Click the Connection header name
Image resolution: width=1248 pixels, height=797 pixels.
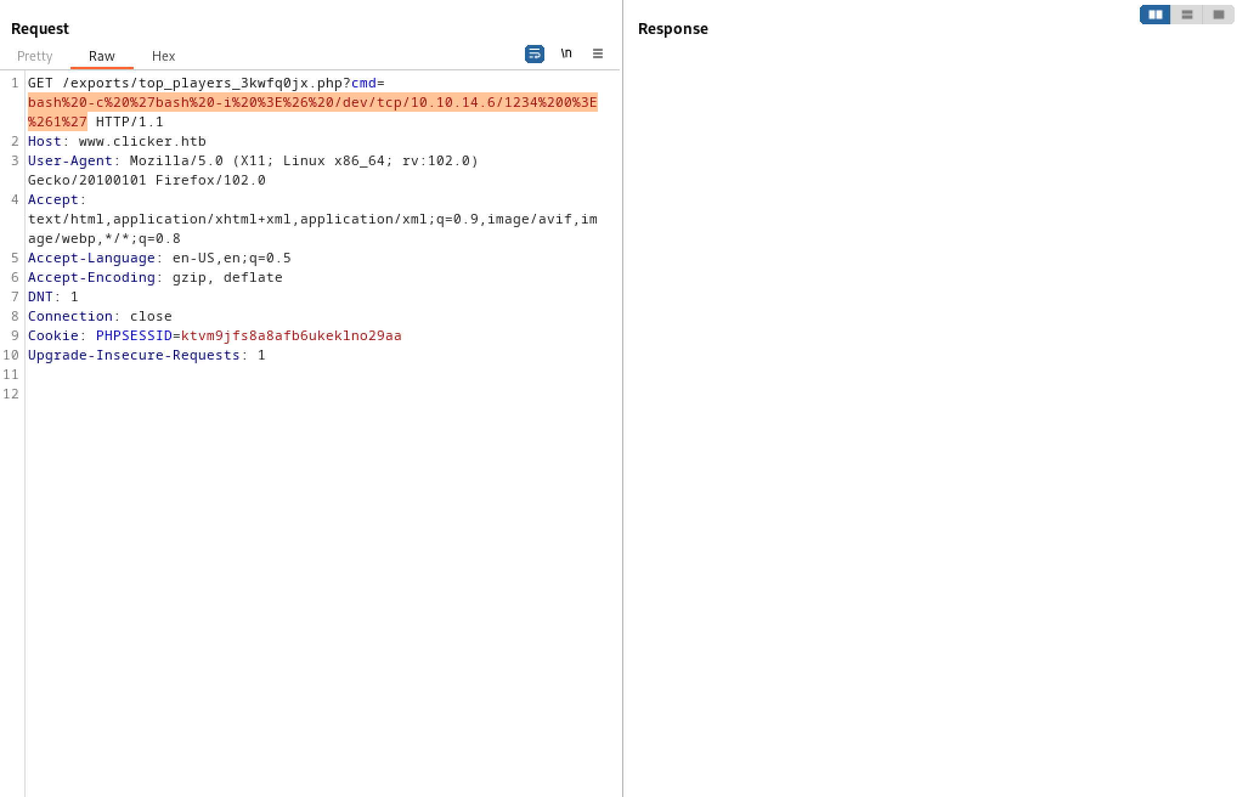(70, 316)
